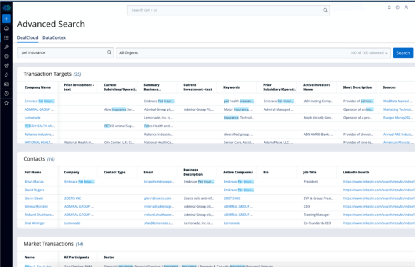Click the President job title cell
415x267 pixels.
click(x=311, y=181)
